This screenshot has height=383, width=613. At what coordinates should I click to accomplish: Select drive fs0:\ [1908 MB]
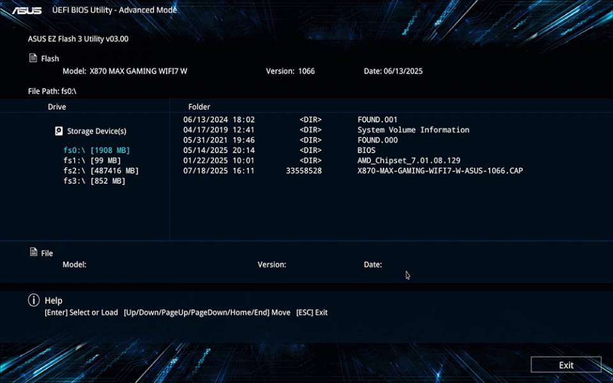pyautogui.click(x=96, y=150)
